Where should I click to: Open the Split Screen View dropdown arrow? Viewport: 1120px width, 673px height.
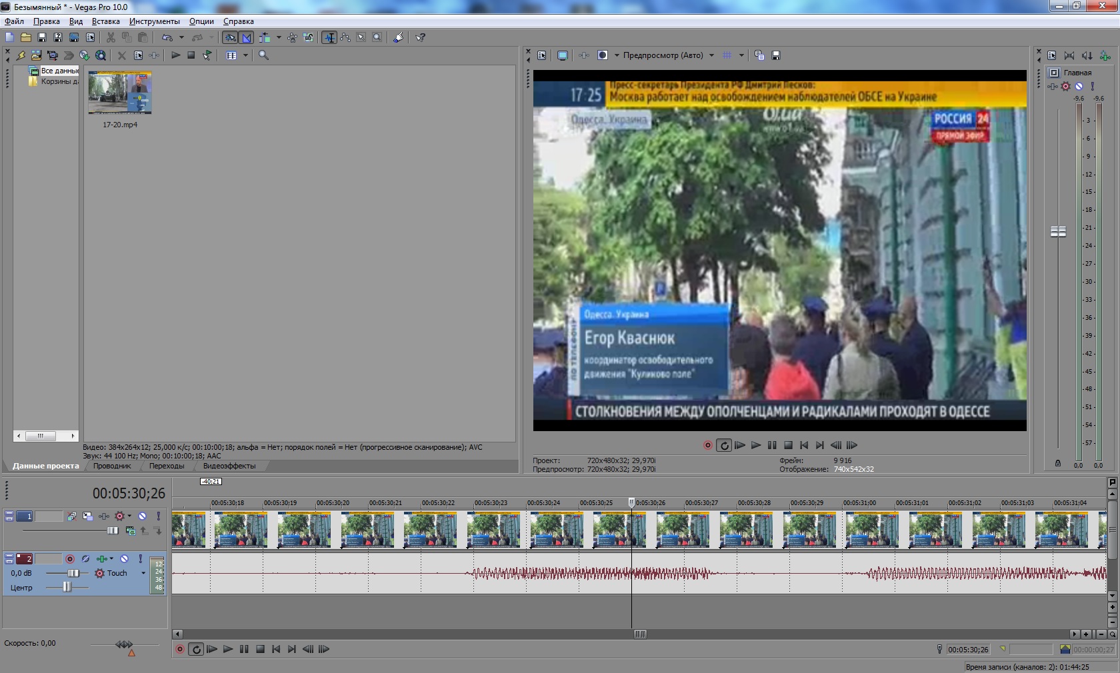[x=617, y=55]
